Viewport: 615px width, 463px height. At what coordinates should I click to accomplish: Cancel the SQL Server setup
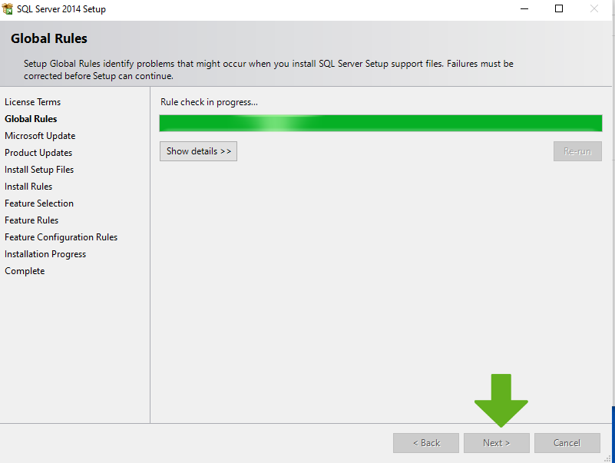pos(567,443)
